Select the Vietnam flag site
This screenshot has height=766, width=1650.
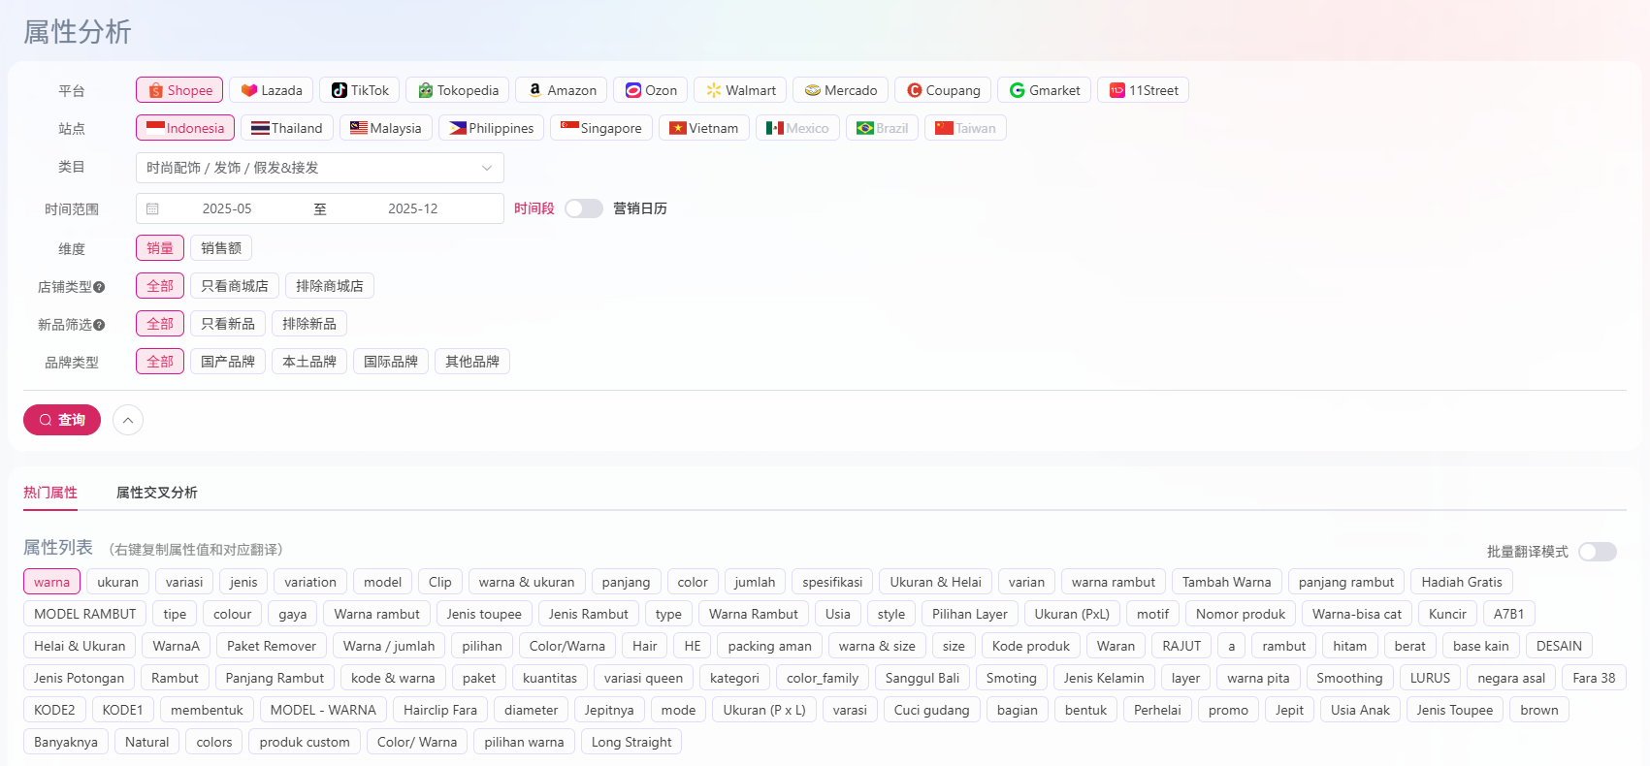[678, 128]
